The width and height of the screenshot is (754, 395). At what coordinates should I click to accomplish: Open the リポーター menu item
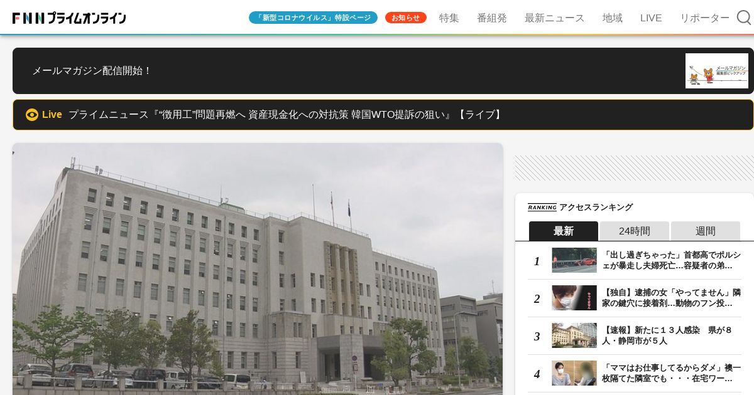(705, 18)
